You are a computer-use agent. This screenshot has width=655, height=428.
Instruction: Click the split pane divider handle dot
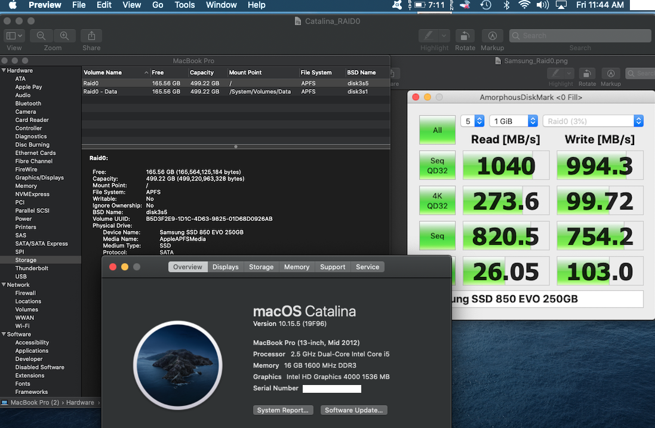click(236, 147)
